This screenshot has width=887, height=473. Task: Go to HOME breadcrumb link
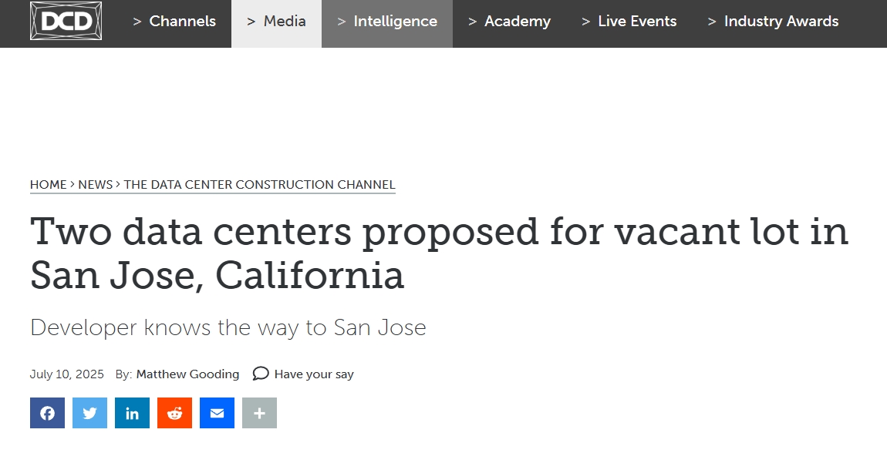(x=49, y=185)
